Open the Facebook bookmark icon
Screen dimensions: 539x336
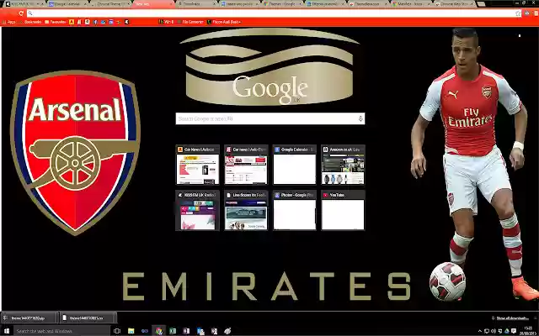click(95, 22)
